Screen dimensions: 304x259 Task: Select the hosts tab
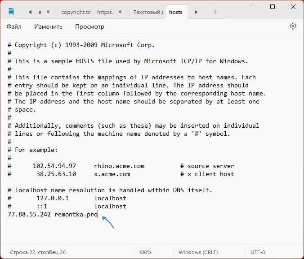pos(176,12)
